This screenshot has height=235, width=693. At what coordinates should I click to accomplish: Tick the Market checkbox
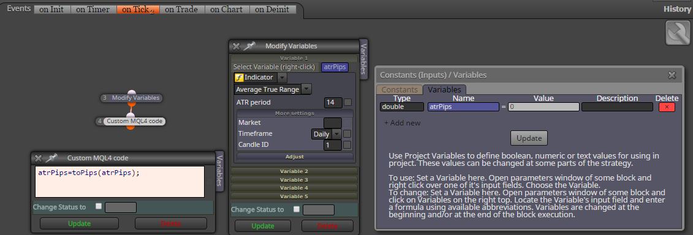pyautogui.click(x=348, y=122)
